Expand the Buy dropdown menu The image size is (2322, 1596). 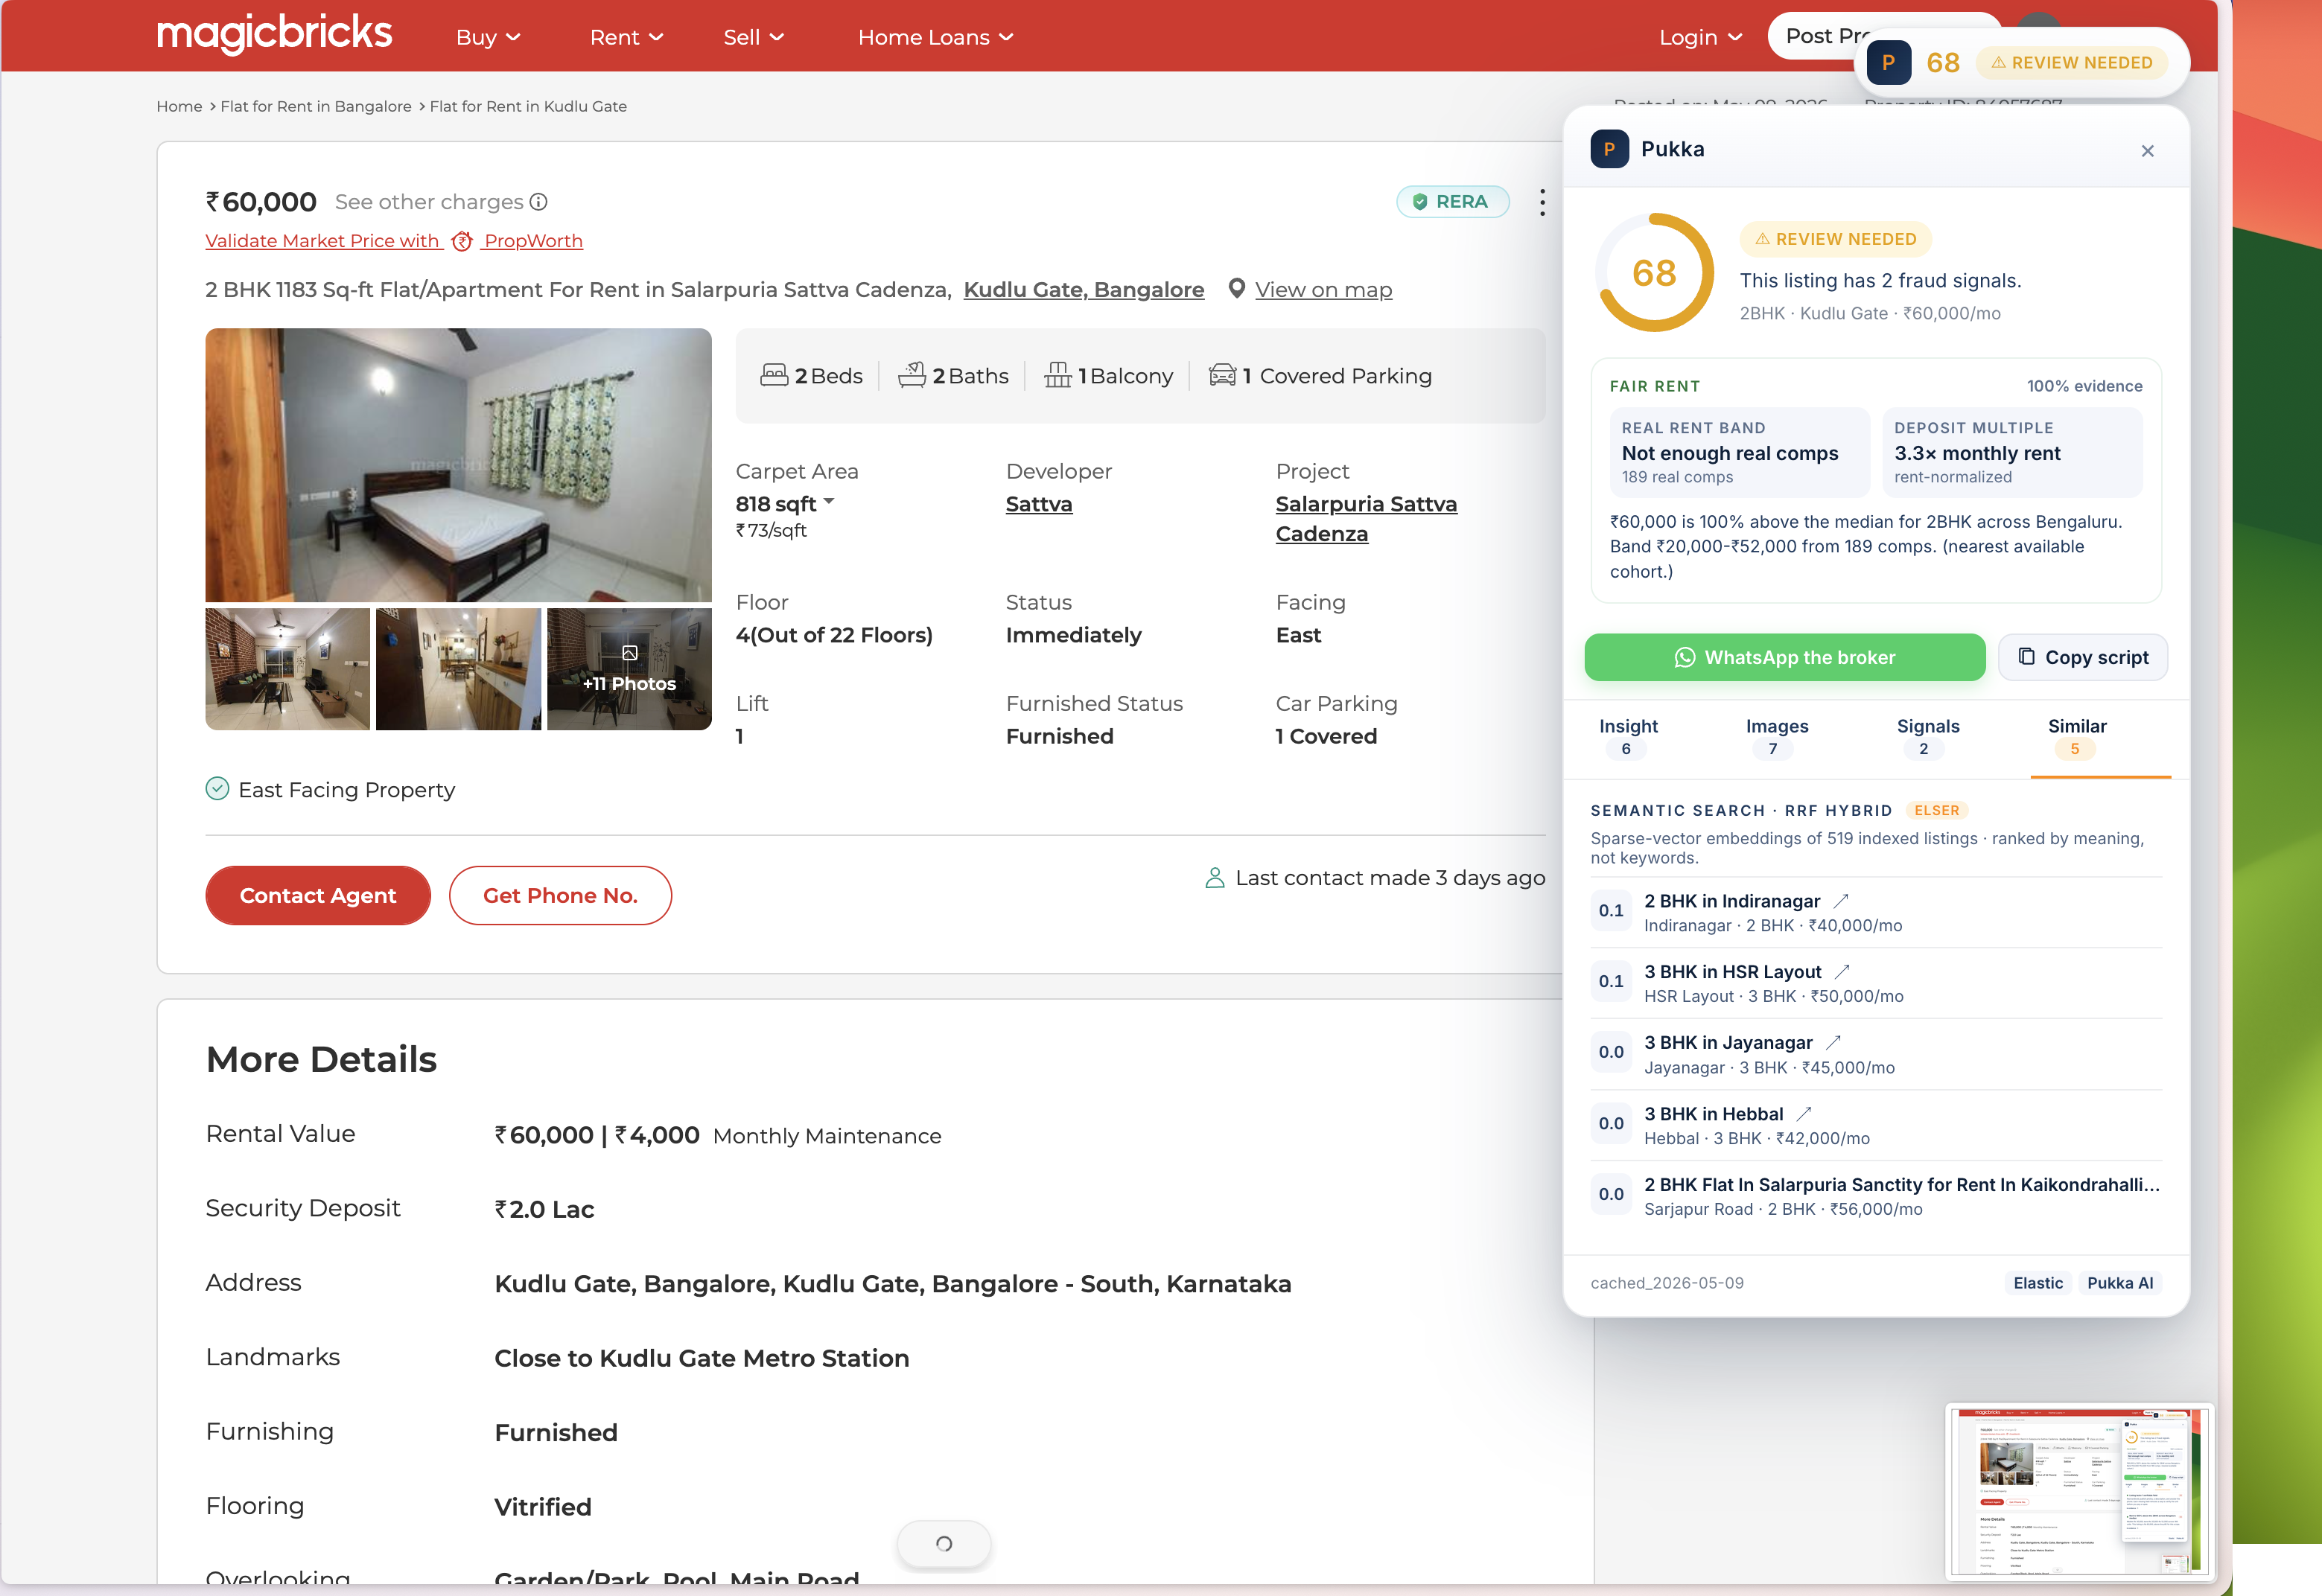point(489,37)
